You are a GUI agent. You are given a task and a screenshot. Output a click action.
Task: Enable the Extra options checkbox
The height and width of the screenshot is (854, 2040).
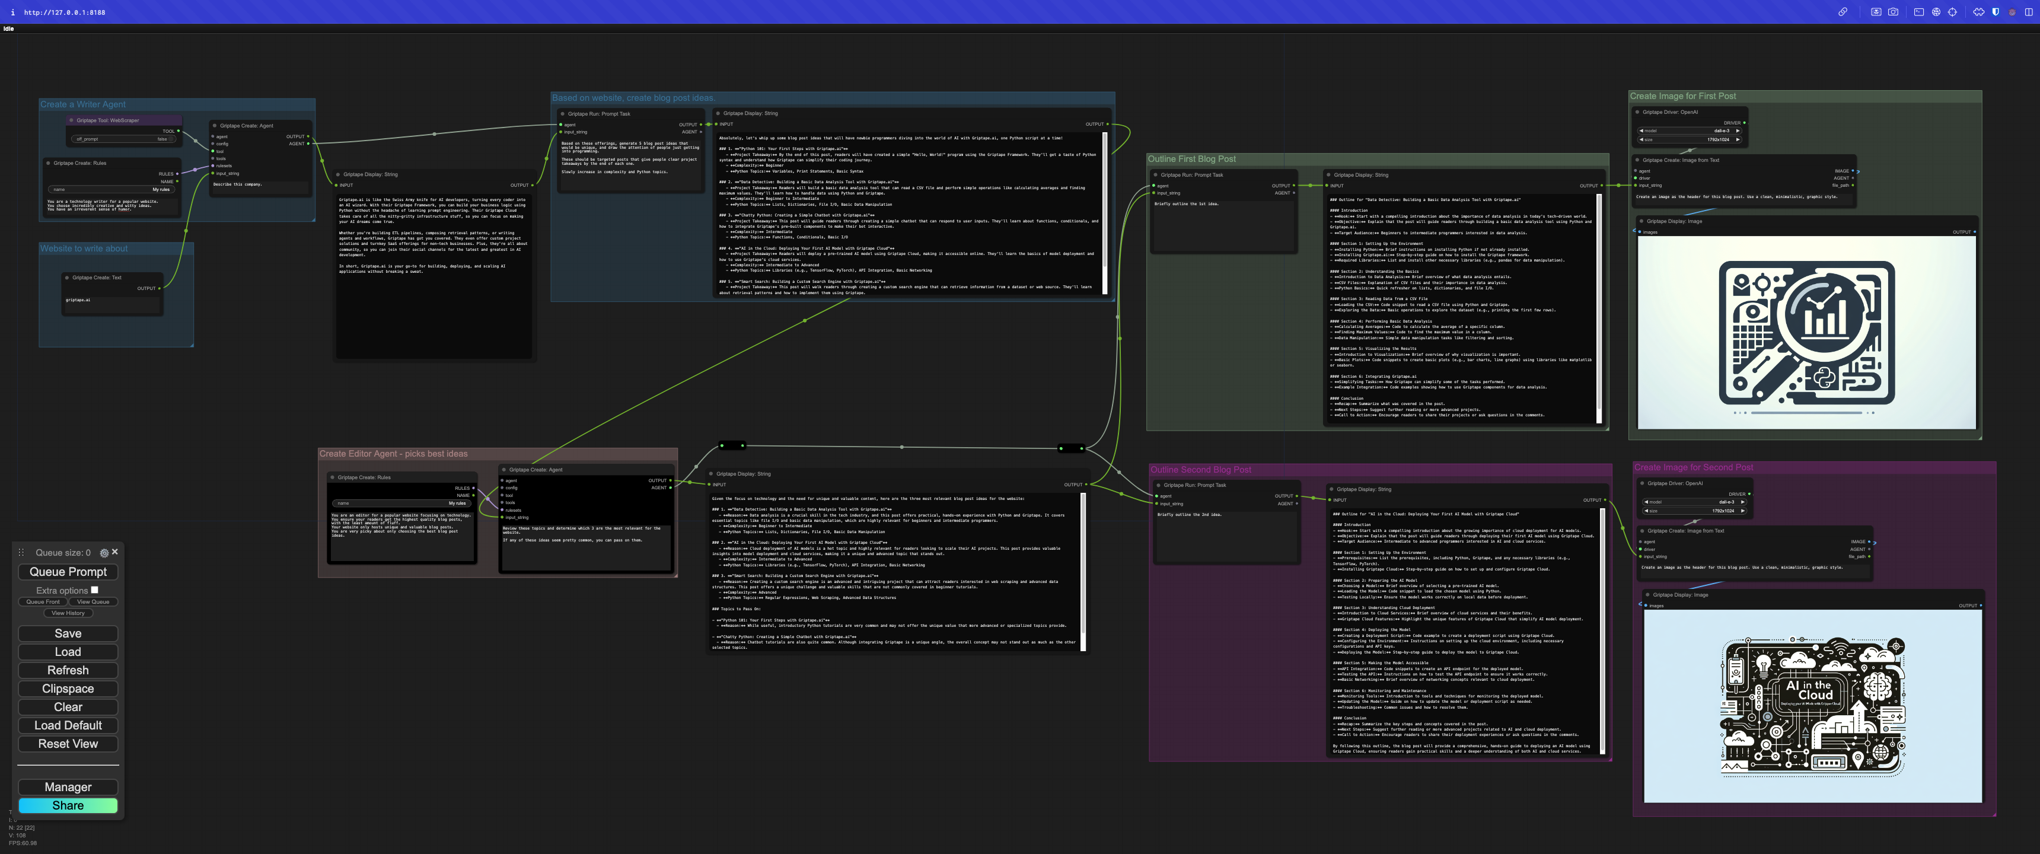tap(94, 589)
